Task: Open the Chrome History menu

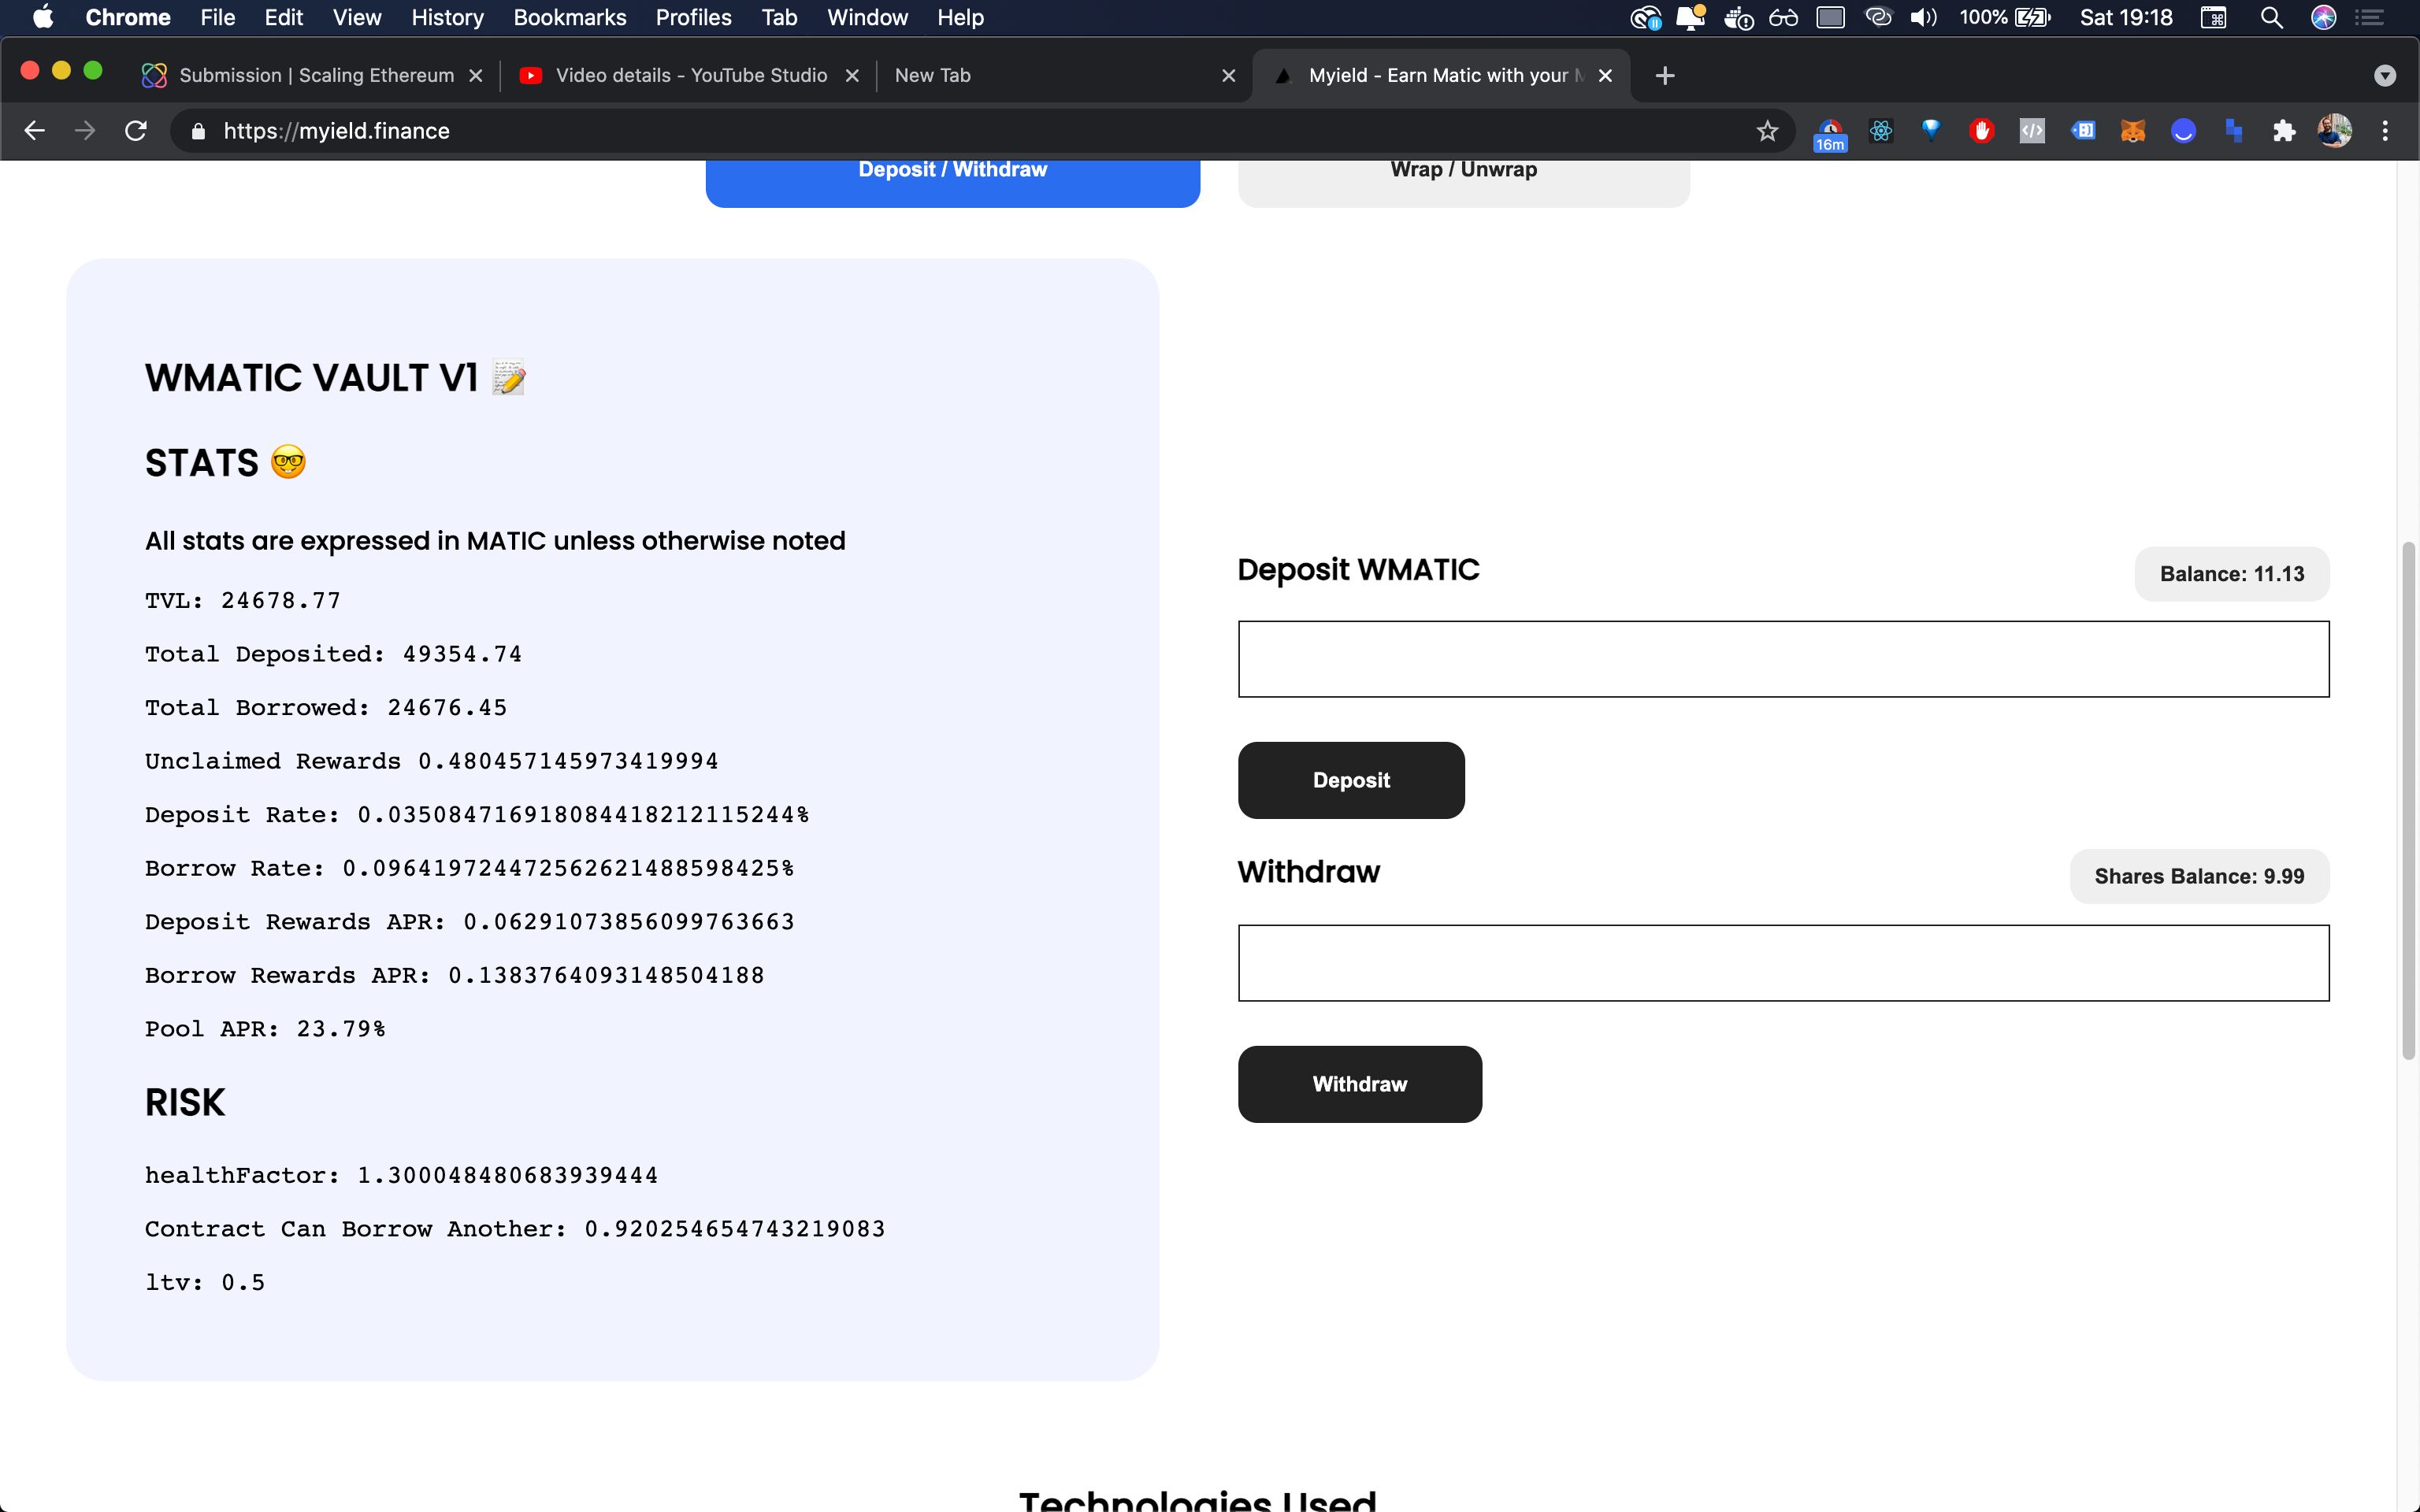Action: click(x=446, y=17)
